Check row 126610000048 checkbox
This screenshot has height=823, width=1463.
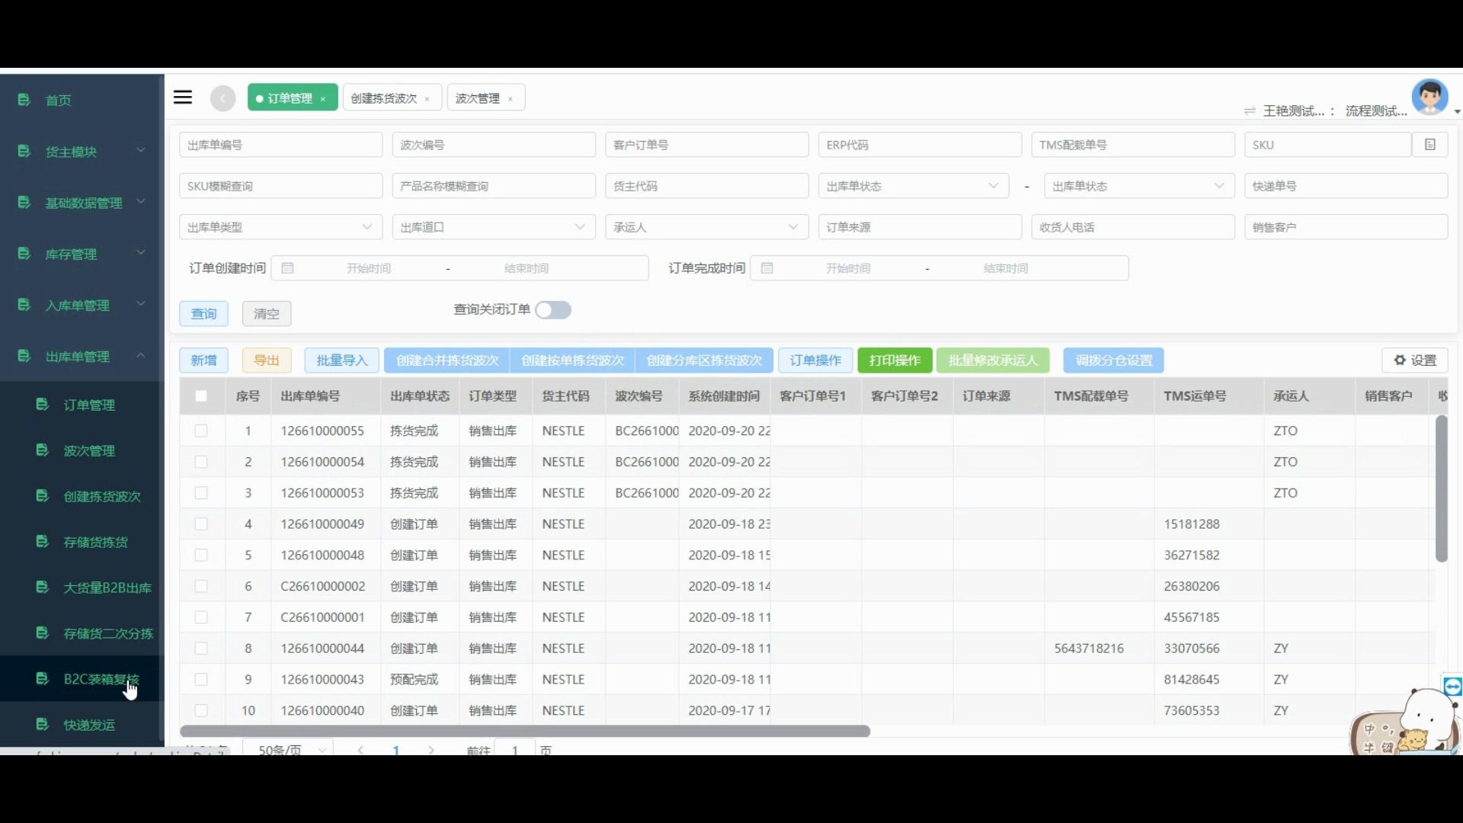point(201,556)
